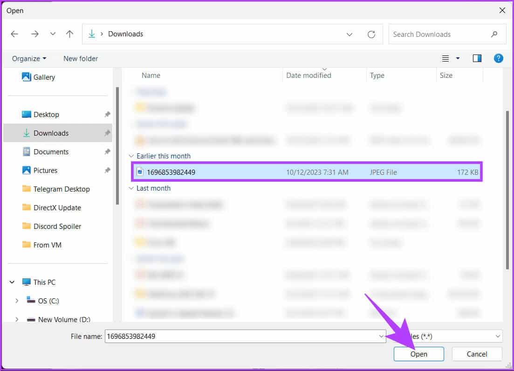Screen dimensions: 514x371
Task: Expand the OS (C:) drive node
Action: point(17,301)
